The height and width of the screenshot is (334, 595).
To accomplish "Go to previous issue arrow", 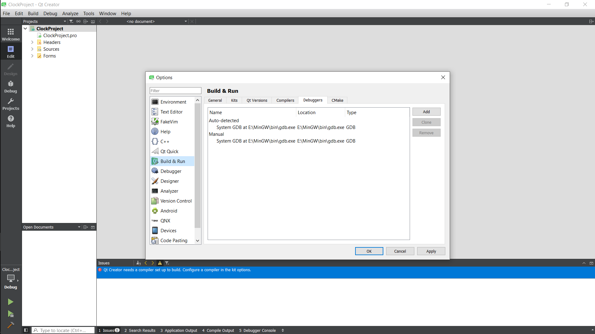I will point(146,263).
